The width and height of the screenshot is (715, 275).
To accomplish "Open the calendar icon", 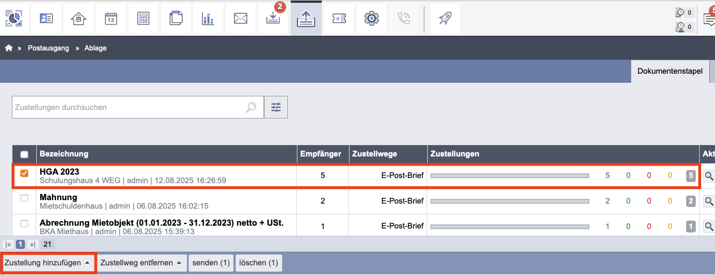I will 111,19.
